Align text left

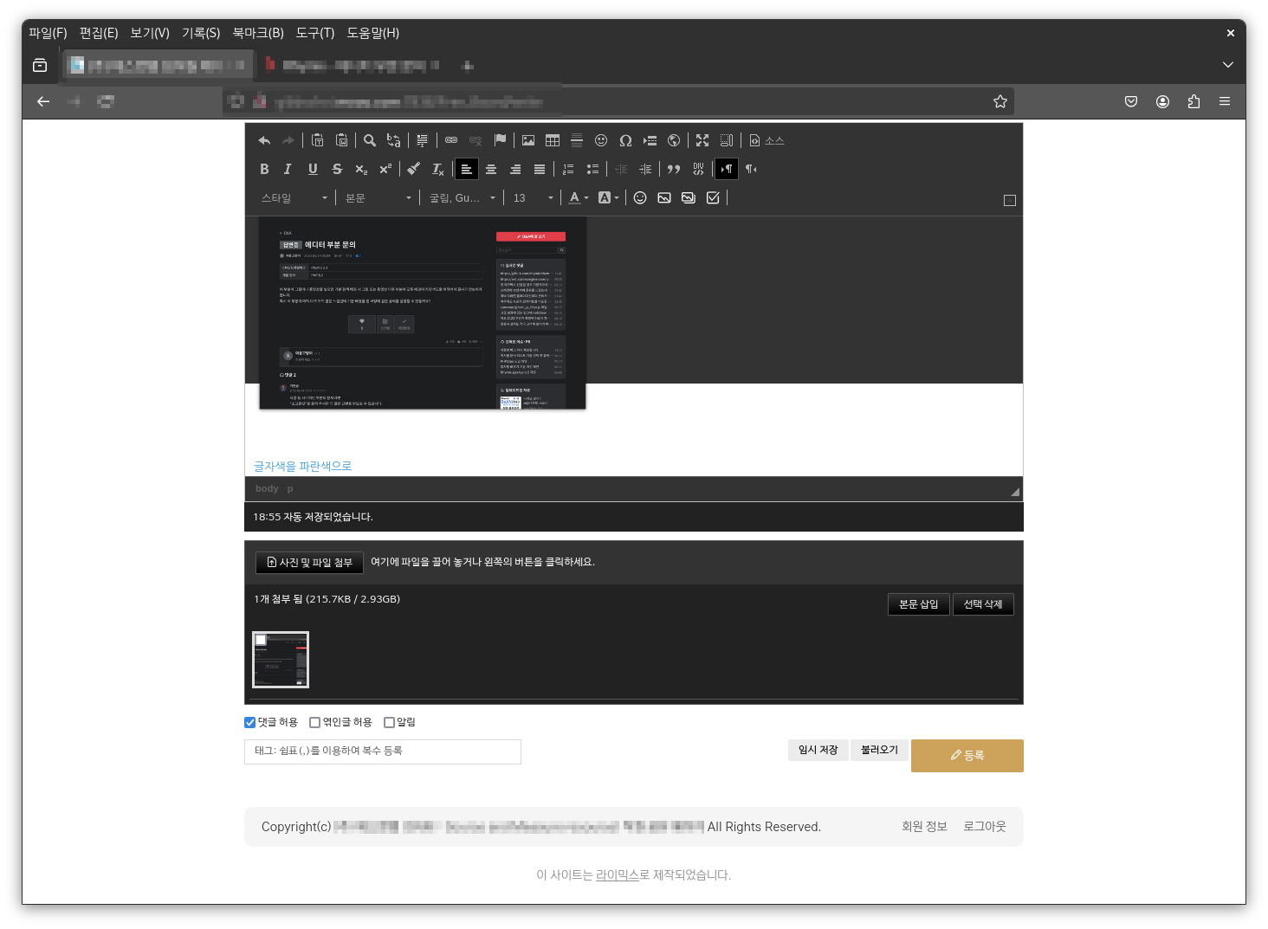pyautogui.click(x=467, y=169)
